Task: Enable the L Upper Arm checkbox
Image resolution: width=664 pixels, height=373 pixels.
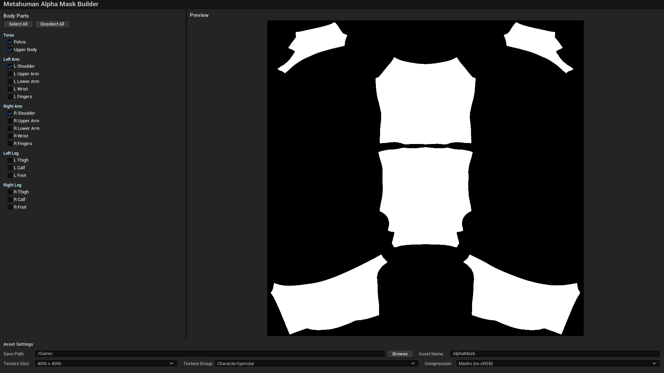Action: click(x=10, y=74)
